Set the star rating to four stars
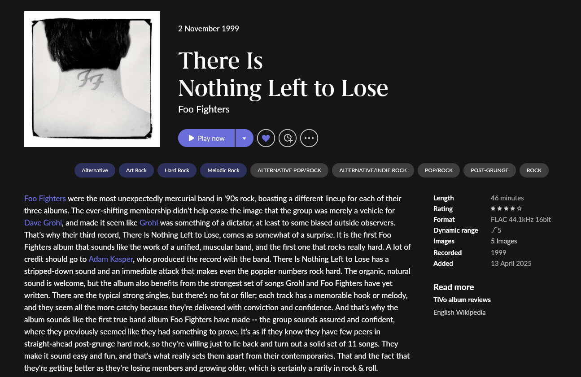The width and height of the screenshot is (581, 377). click(x=513, y=208)
